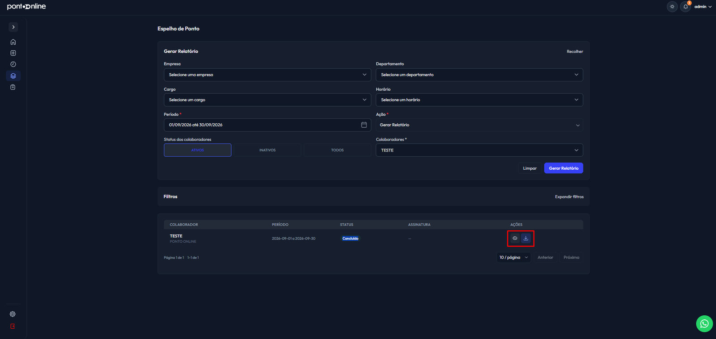This screenshot has height=339, width=716.
Task: Download the TESTE report
Action: pyautogui.click(x=526, y=239)
